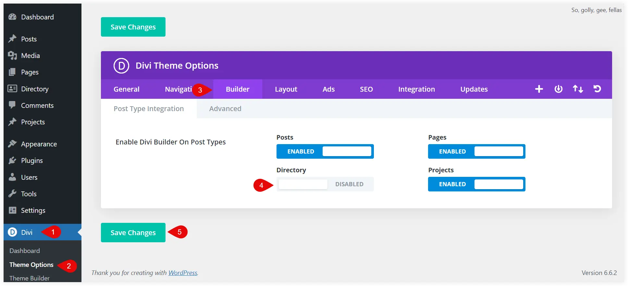The width and height of the screenshot is (628, 286).
Task: Enable Divi Builder for Directory
Action: click(x=325, y=184)
